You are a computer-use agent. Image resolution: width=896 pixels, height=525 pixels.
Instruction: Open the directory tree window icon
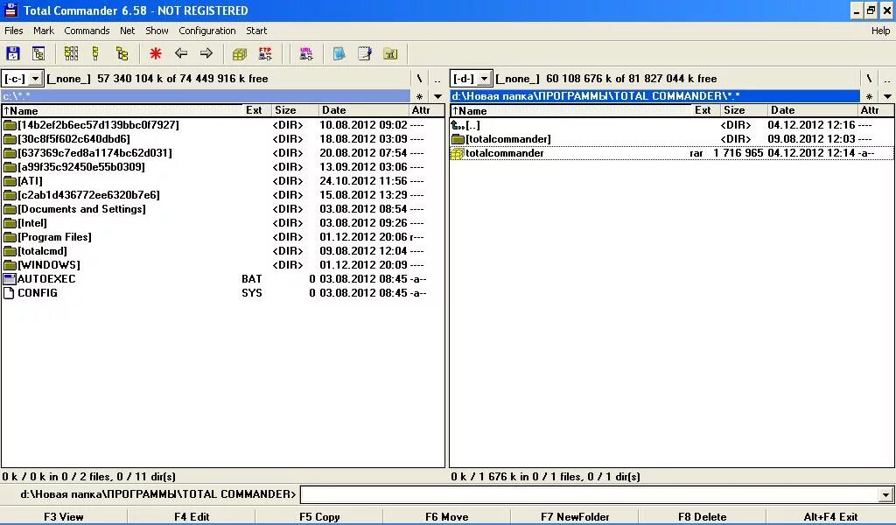(x=38, y=53)
